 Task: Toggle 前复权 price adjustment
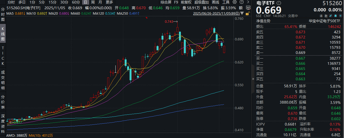coord(186,2)
